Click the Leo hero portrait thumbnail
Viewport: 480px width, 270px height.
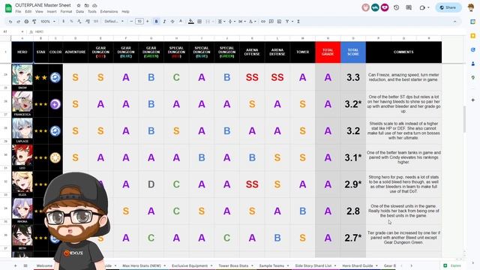coord(22,155)
